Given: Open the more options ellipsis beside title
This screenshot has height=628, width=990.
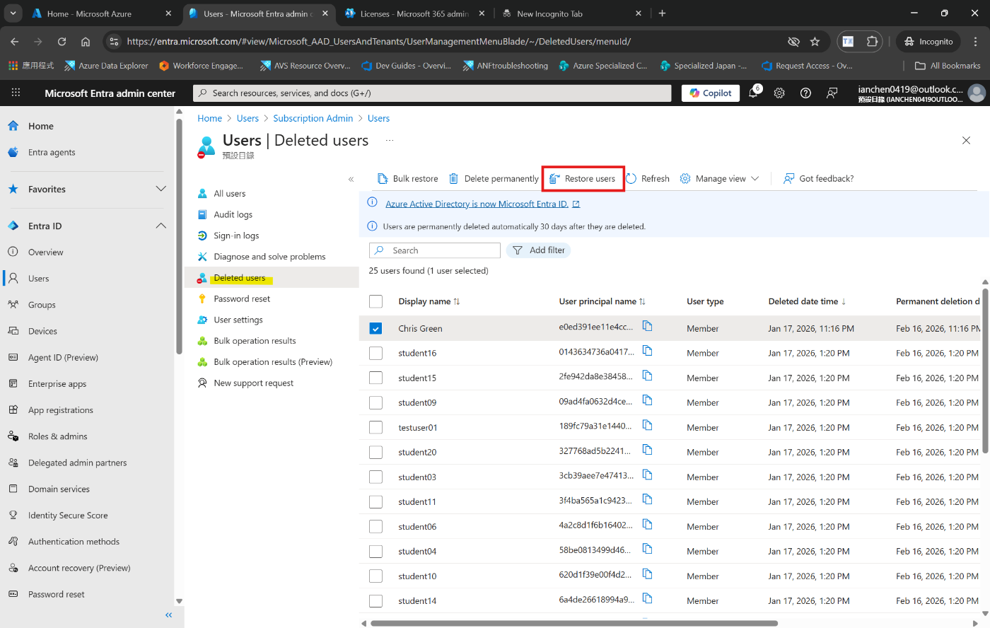Looking at the screenshot, I should click(390, 140).
